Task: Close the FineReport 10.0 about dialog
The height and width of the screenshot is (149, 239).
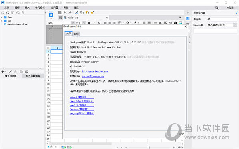Action: pos(186,27)
